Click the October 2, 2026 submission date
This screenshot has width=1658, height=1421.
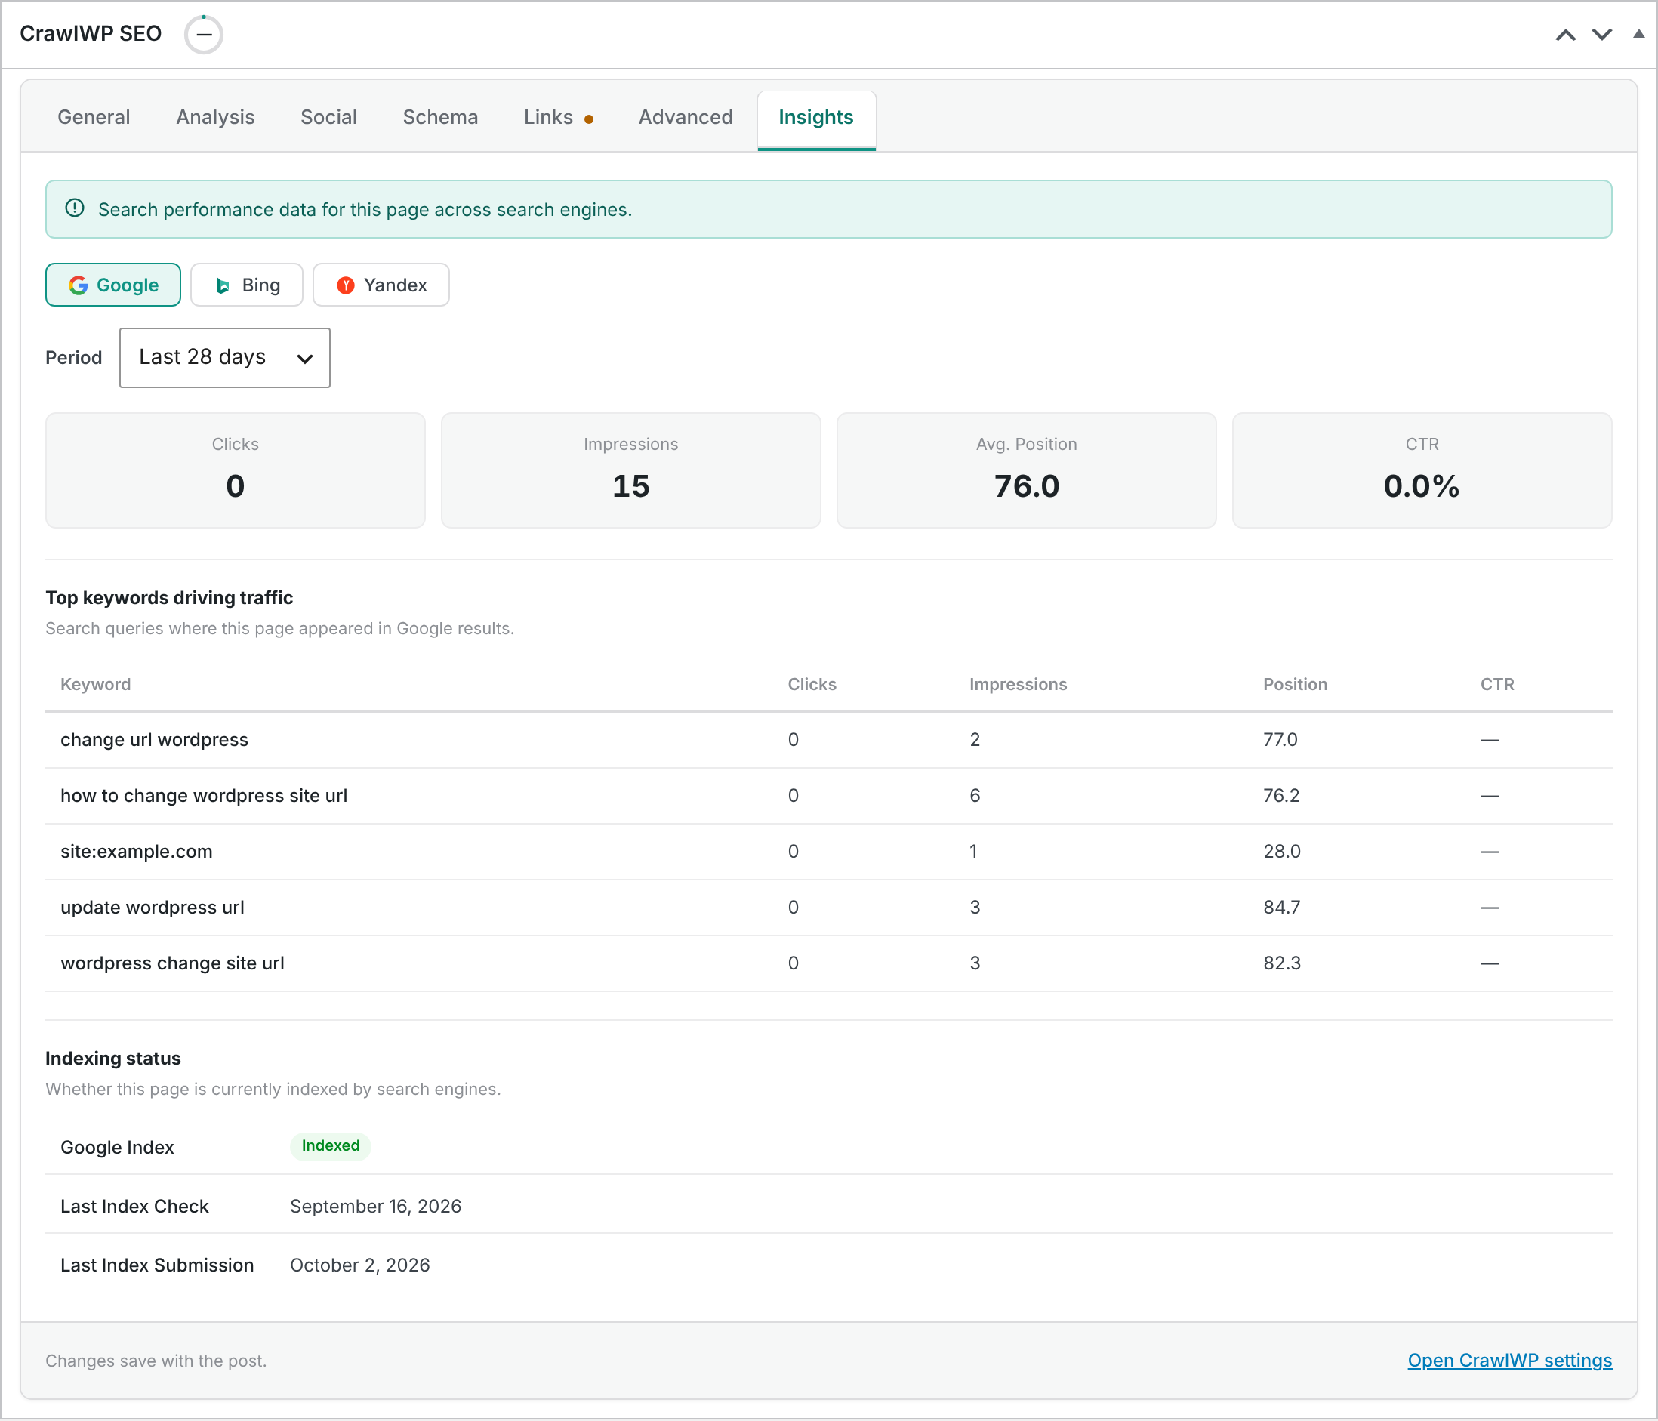(360, 1265)
